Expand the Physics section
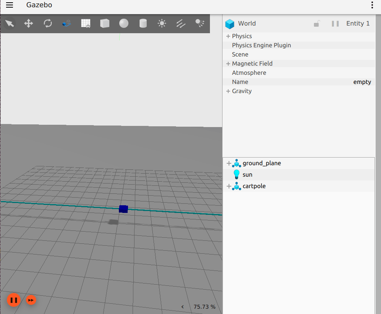 228,36
